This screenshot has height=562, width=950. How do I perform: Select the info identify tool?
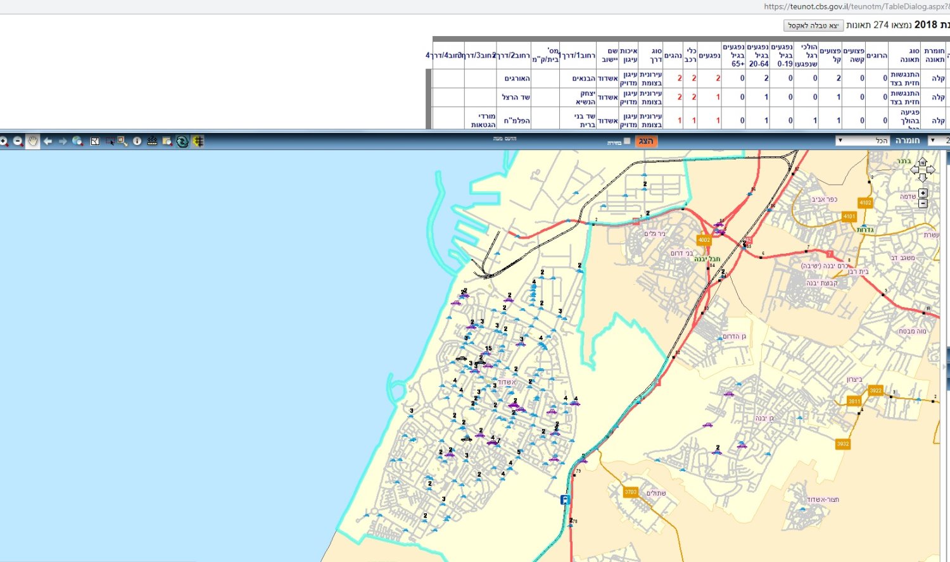[x=137, y=141]
